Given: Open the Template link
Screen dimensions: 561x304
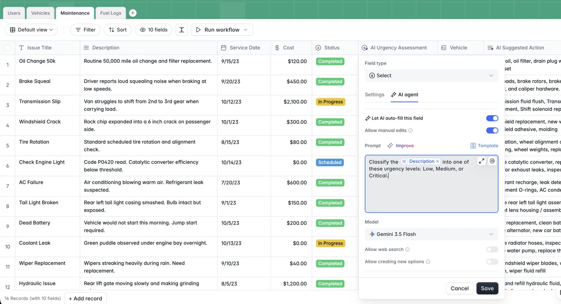Looking at the screenshot, I should tap(484, 146).
